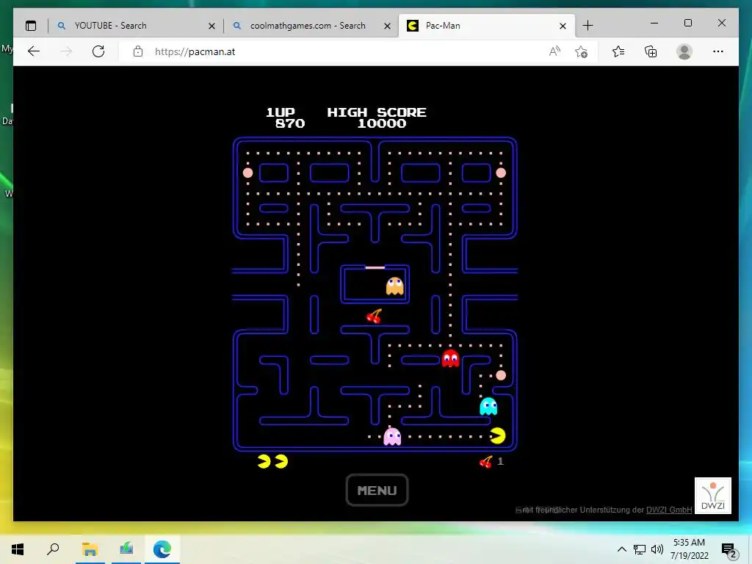Open Windows taskbar search
This screenshot has width=752, height=564.
(53, 549)
